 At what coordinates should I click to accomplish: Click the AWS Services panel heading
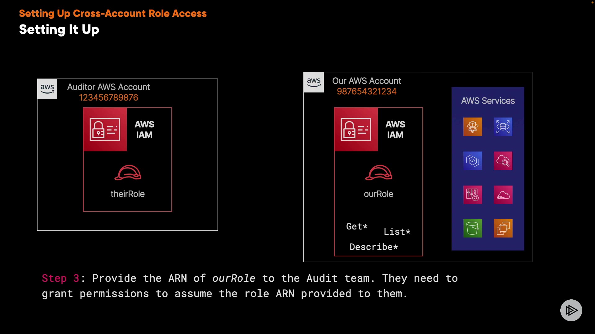pyautogui.click(x=488, y=101)
